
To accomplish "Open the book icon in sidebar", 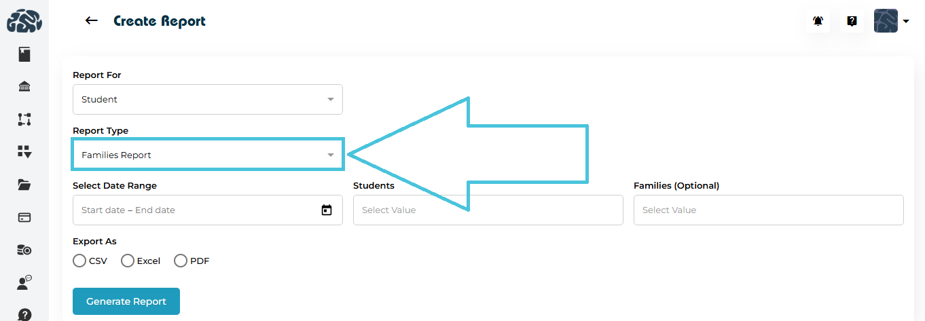I will 24,54.
